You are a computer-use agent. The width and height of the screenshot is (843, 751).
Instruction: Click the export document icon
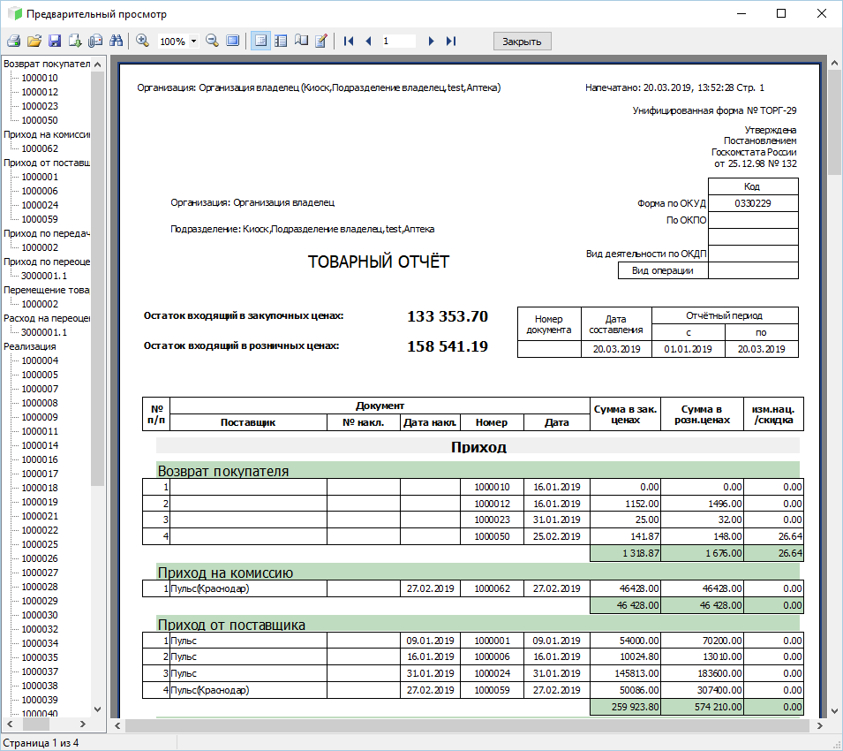(x=75, y=41)
